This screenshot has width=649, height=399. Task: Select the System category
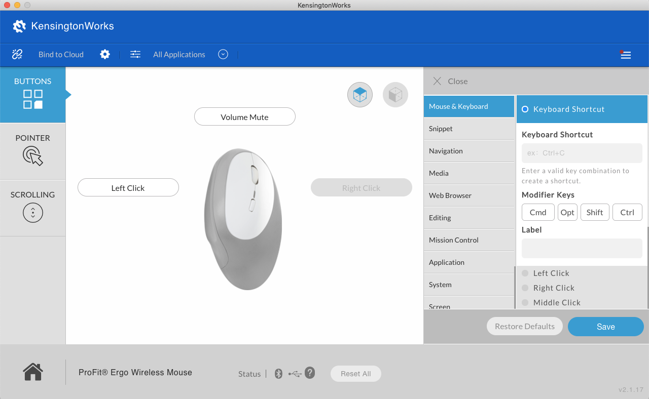point(469,285)
